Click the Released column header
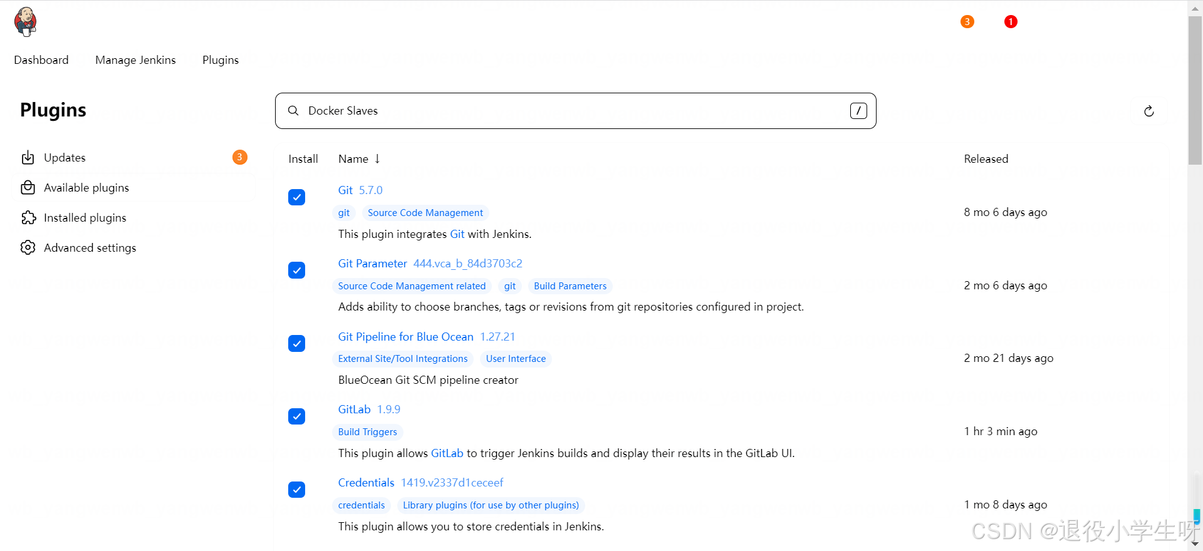Screen dimensions: 1203x551 (x=986, y=159)
